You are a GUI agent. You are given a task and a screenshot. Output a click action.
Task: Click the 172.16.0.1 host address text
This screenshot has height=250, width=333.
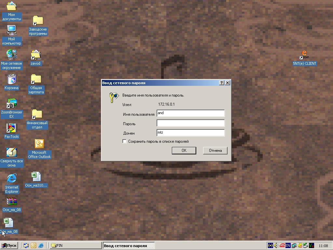[166, 104]
